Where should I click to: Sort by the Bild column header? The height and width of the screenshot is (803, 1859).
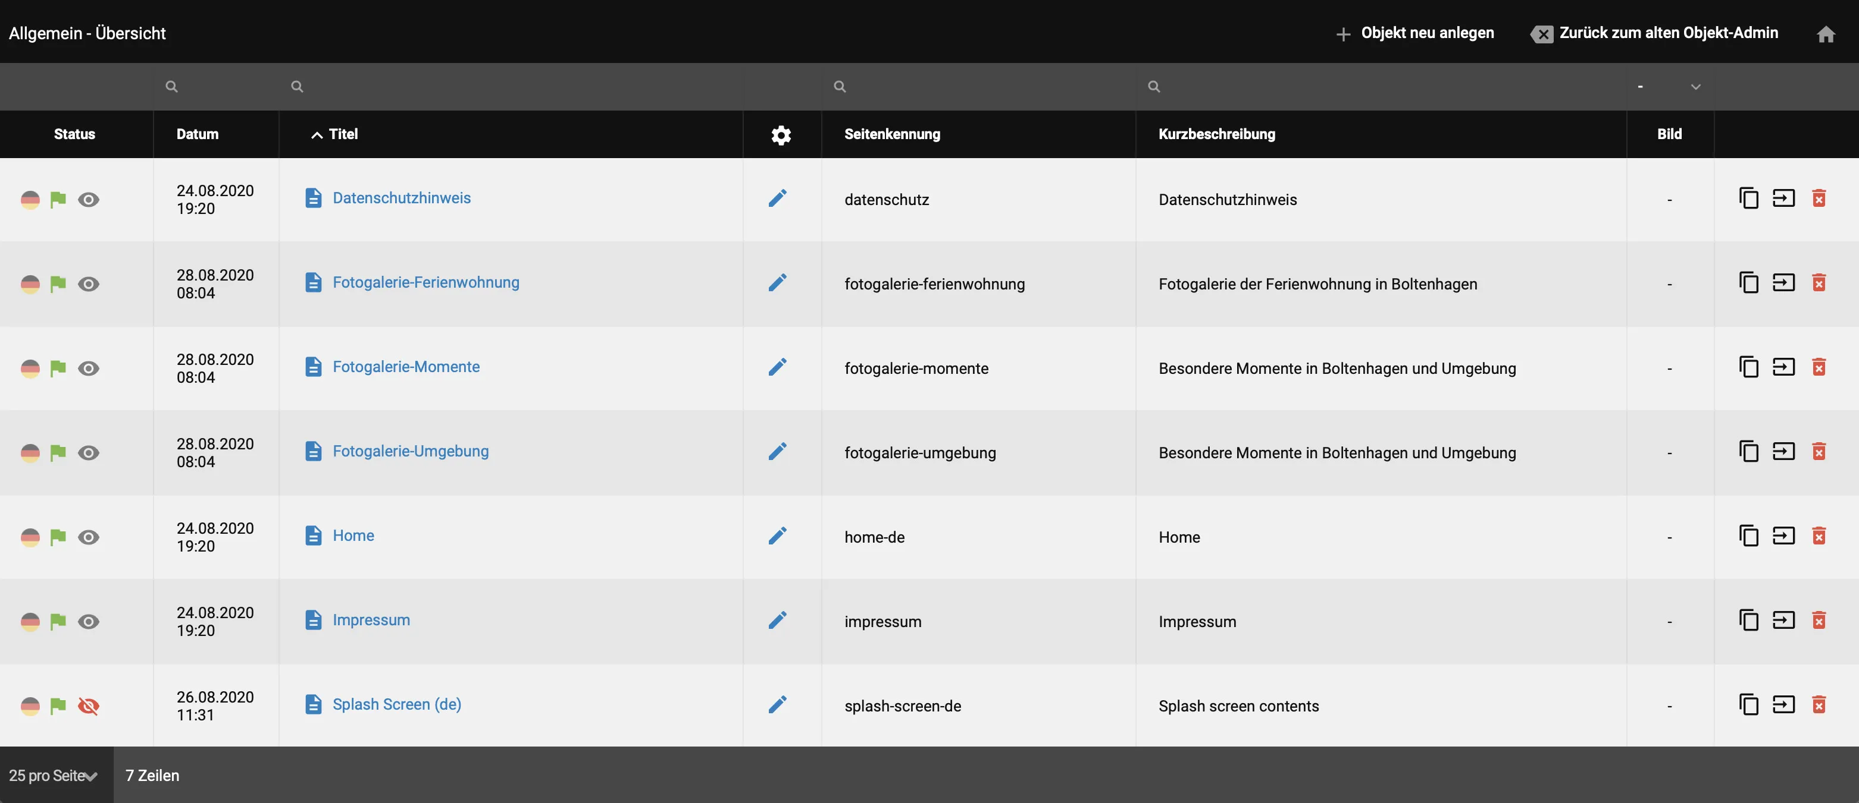point(1669,134)
